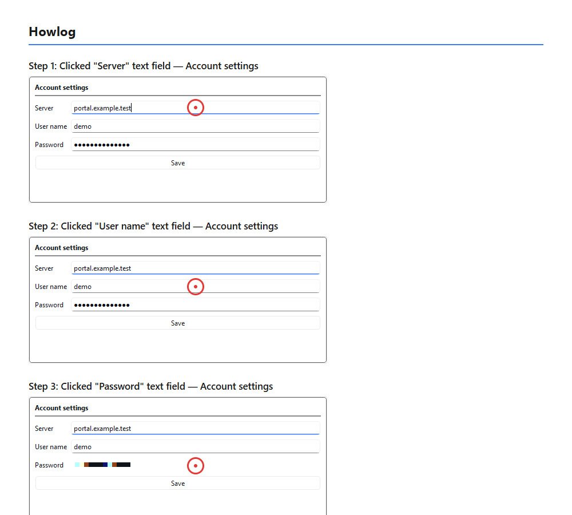The height and width of the screenshot is (515, 572).
Task: Click the Server label in Step 3 panel
Action: pos(44,429)
